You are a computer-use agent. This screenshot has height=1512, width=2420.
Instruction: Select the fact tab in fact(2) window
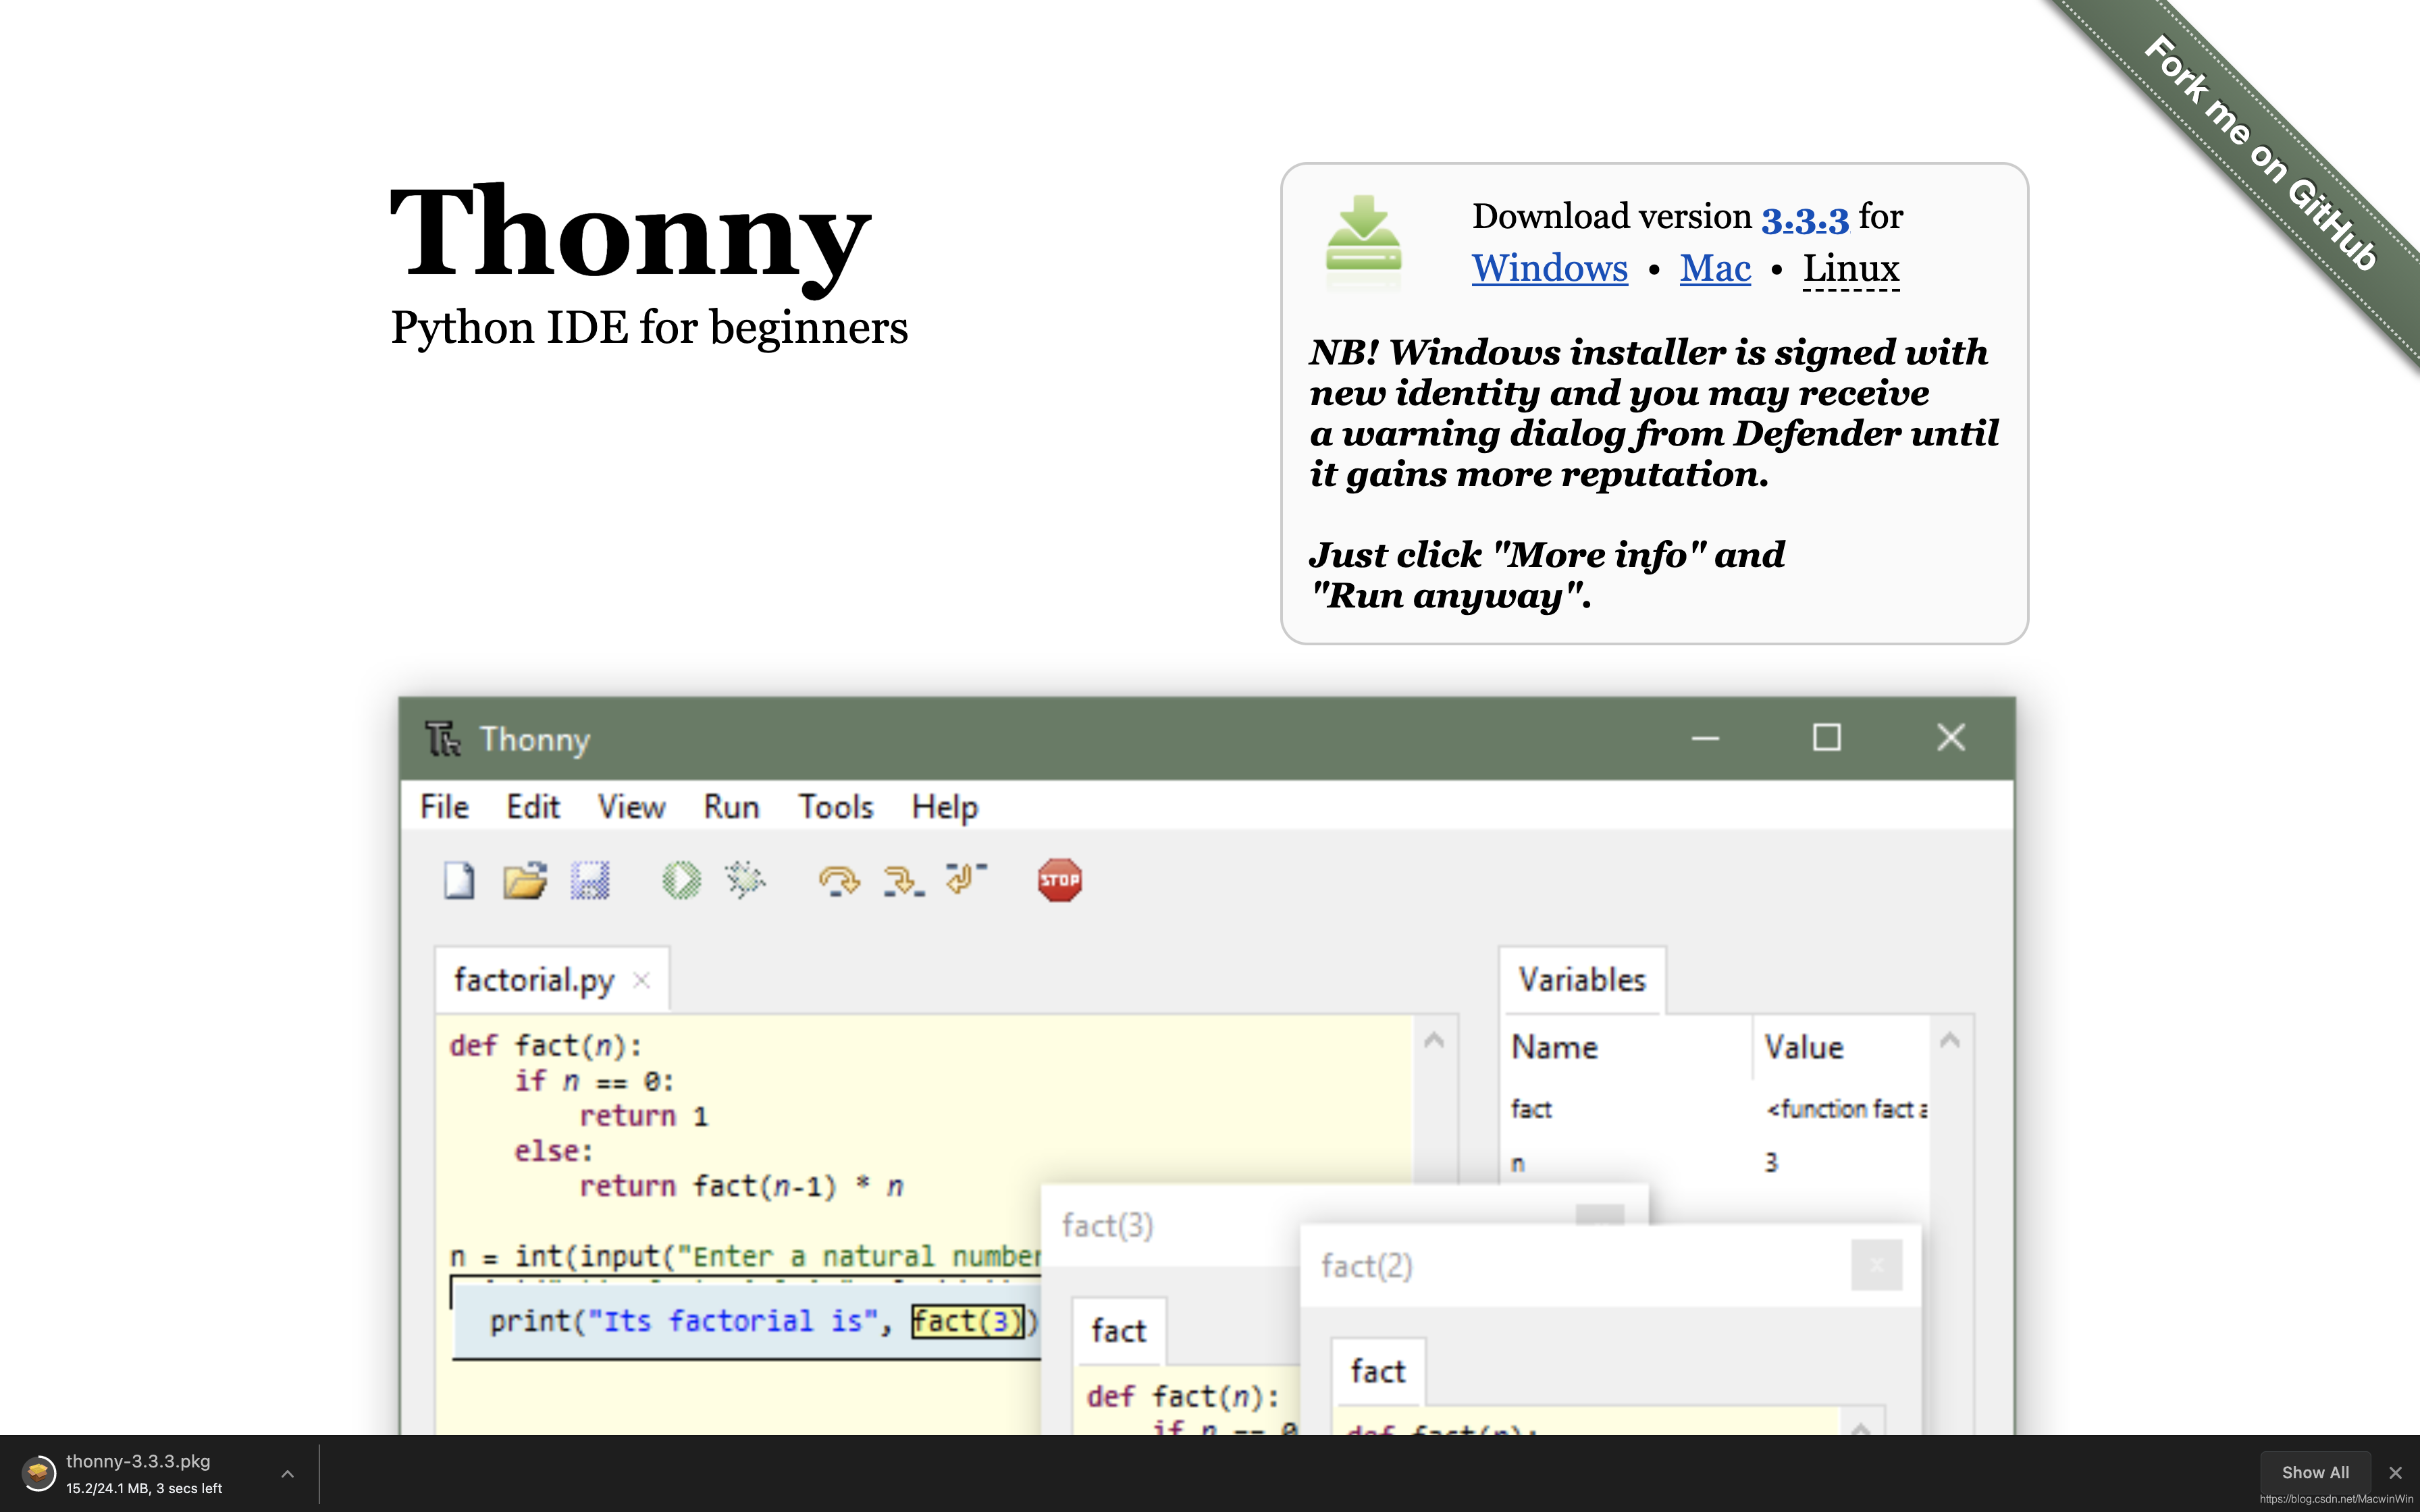(x=1378, y=1371)
